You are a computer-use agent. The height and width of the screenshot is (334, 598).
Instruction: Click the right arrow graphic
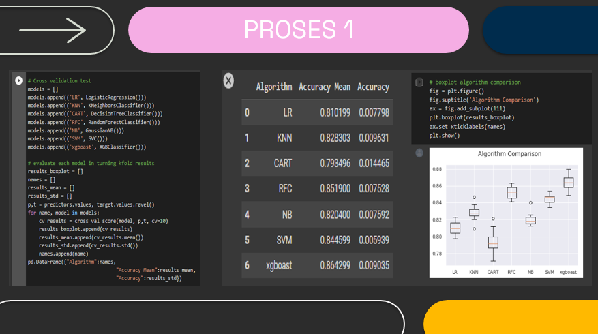tap(53, 30)
